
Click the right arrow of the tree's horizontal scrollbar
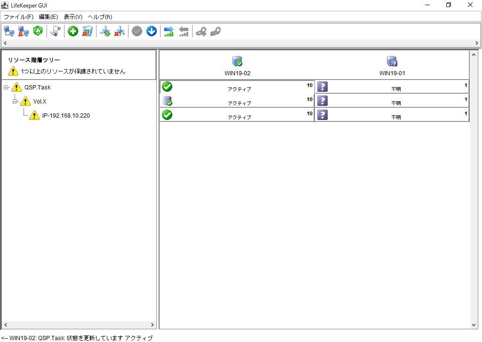tap(152, 325)
